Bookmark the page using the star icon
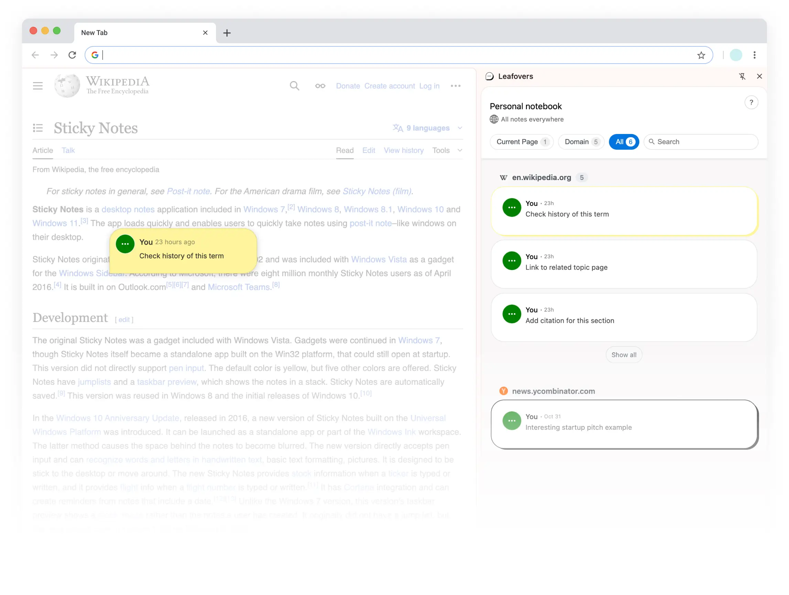The image size is (789, 595). (x=701, y=55)
